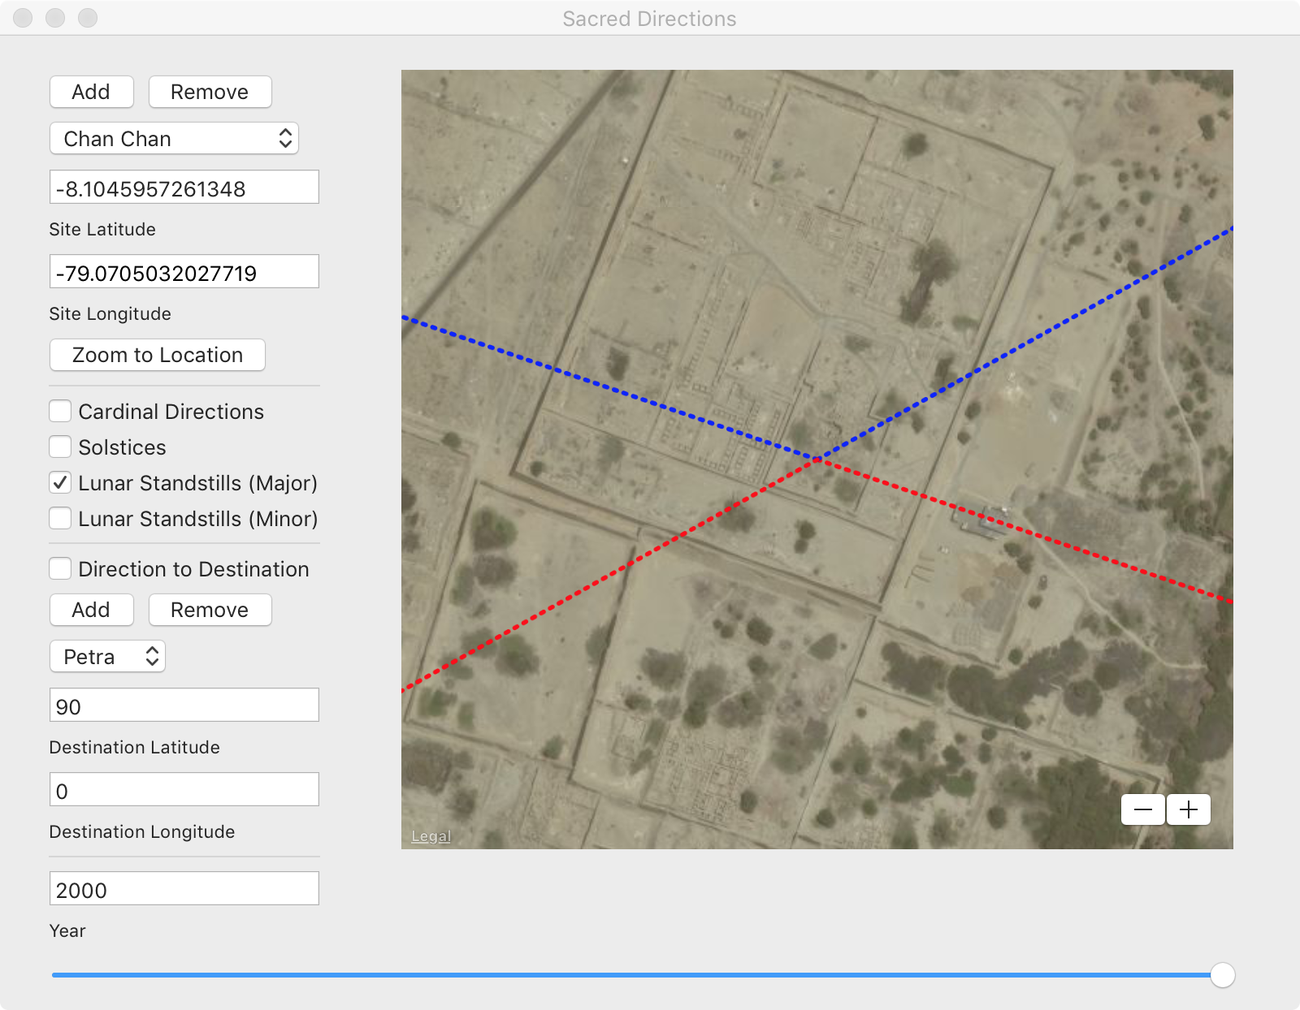This screenshot has height=1010, width=1300.
Task: Zoom in the map with plus button
Action: point(1189,809)
